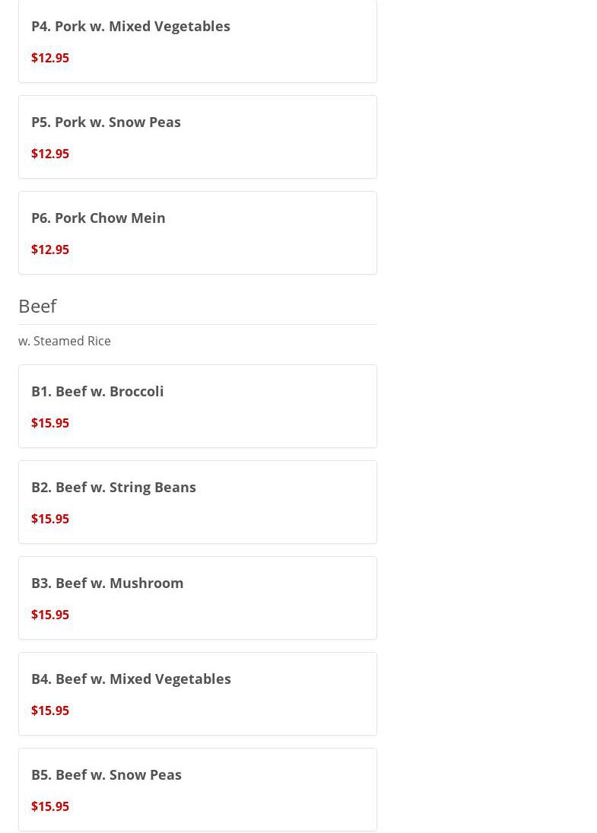This screenshot has width=597, height=833.
Task: Click price below P5. Pork w. Snow Peas
Action: pos(50,154)
